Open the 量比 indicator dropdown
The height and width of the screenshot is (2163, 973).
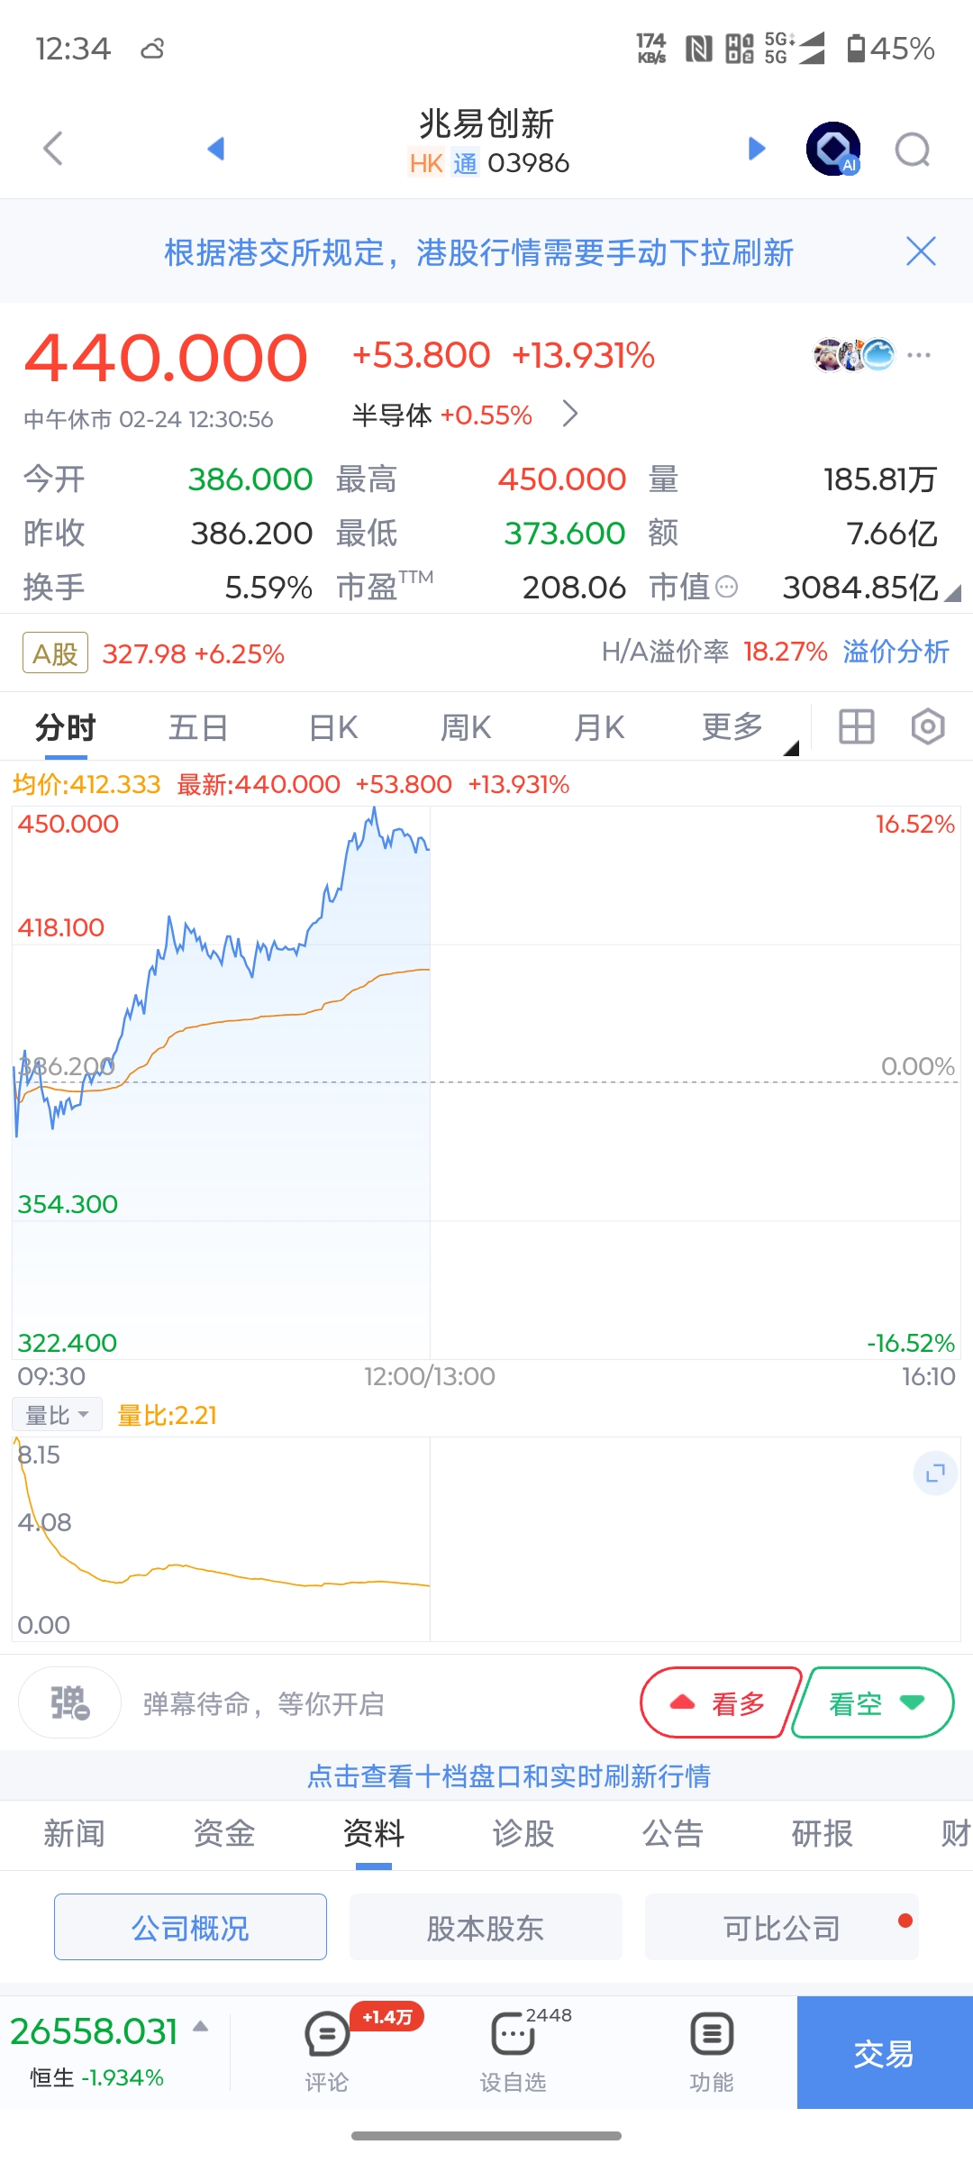[x=57, y=1415]
